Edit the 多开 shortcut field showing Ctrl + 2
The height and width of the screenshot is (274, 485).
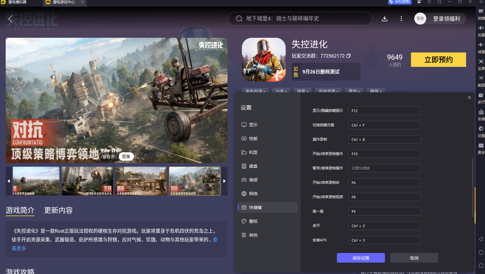385,226
